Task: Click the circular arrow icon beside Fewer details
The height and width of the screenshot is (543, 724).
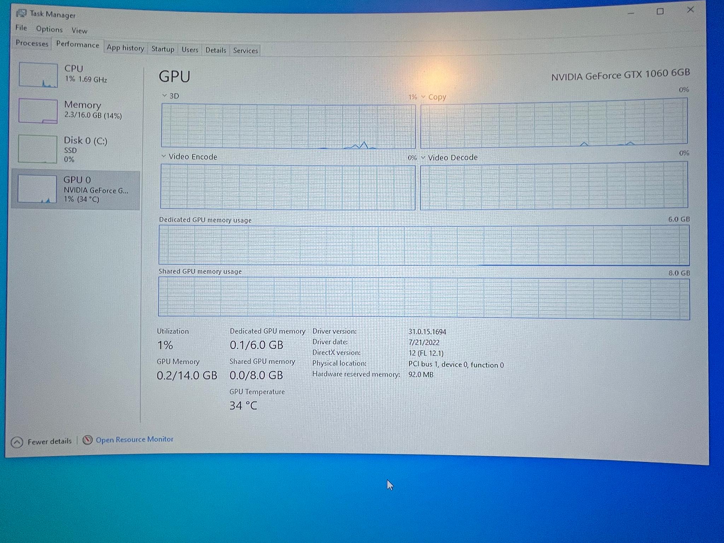Action: [17, 441]
